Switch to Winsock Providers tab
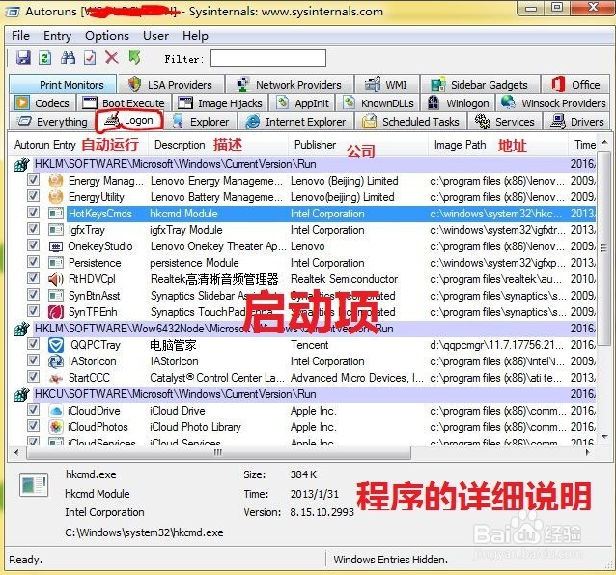Viewport: 616px width, 575px height. point(553,103)
